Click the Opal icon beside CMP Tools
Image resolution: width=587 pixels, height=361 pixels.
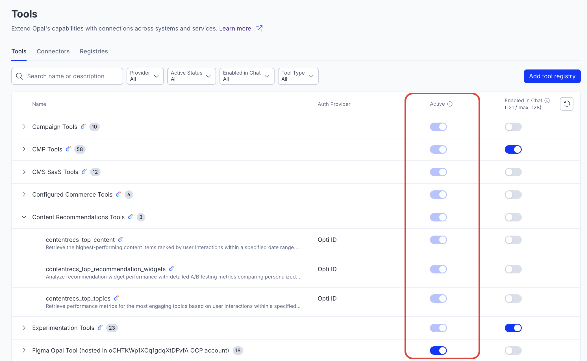tap(68, 149)
